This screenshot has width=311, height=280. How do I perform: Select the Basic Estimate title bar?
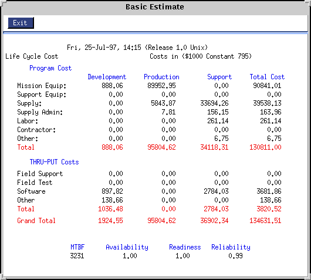(x=155, y=7)
